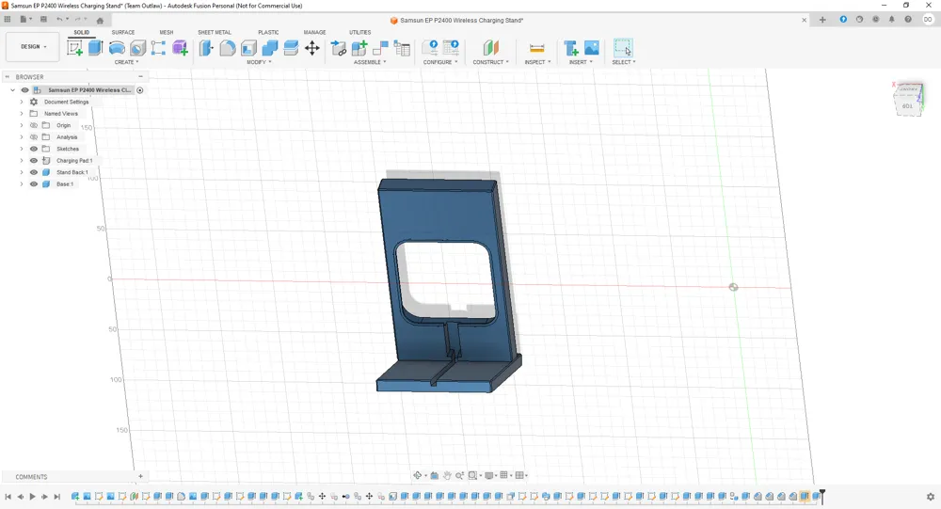
Task: Select the Fillet tool icon
Action: [x=228, y=48]
